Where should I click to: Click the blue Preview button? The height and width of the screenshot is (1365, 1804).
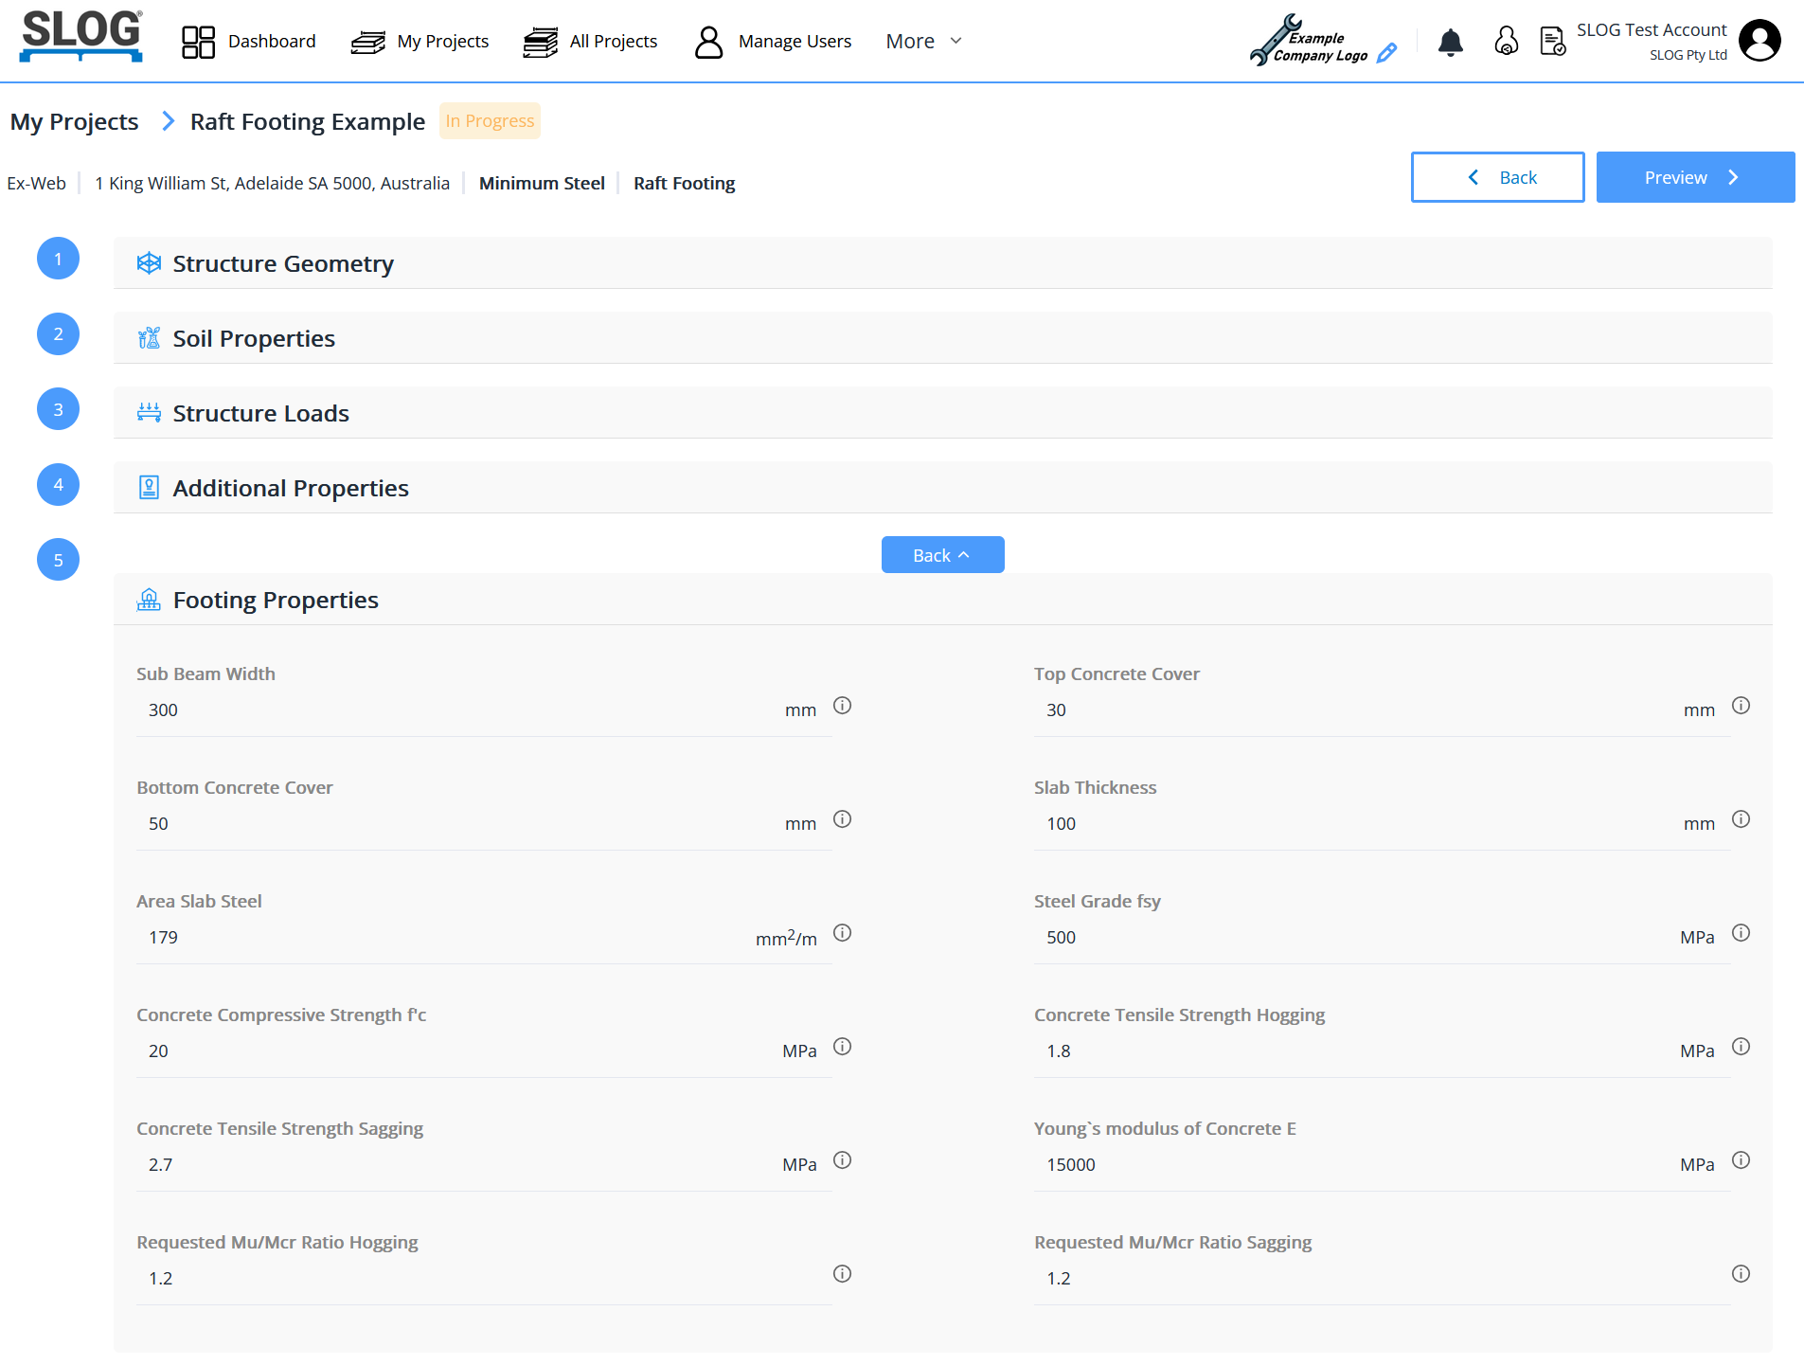click(x=1694, y=177)
